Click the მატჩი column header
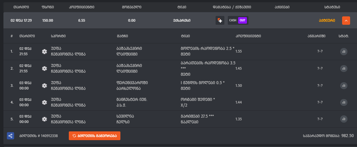The image size is (357, 147). pyautogui.click(x=122, y=36)
